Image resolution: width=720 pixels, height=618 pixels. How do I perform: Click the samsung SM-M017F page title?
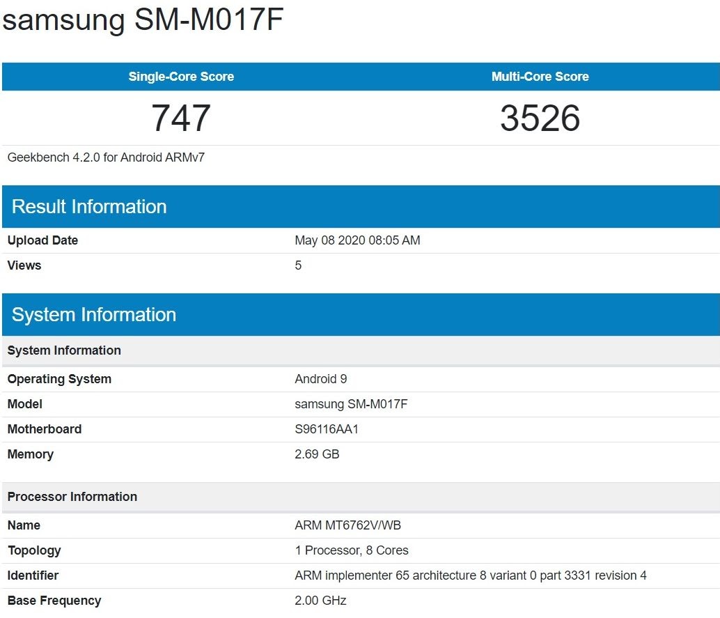(x=143, y=22)
